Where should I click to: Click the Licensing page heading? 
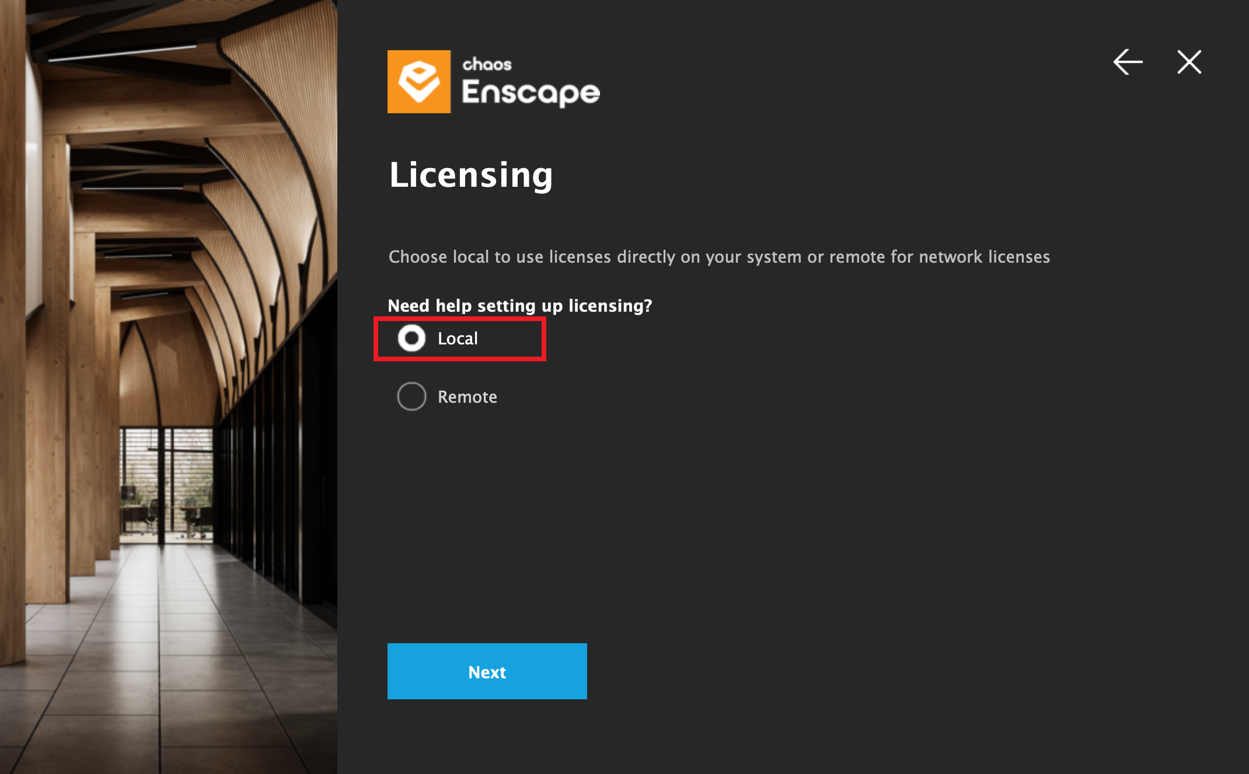pos(471,175)
